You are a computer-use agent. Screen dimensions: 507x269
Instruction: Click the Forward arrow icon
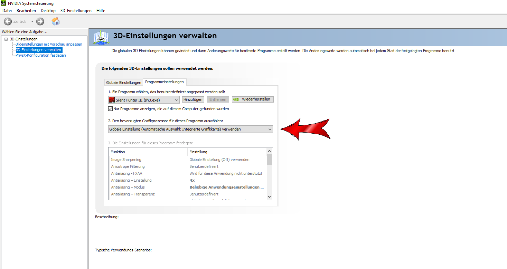click(x=40, y=21)
